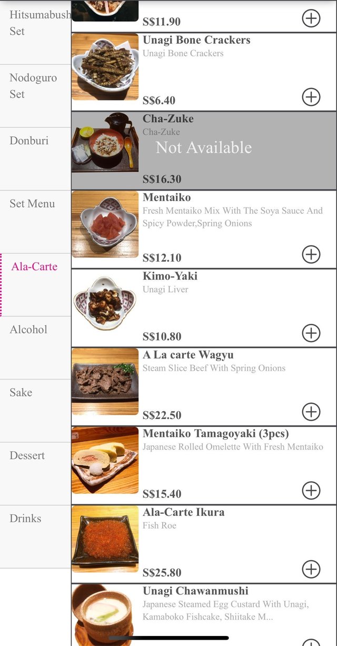Tap plus icon for Mentaiko
Screen dimensions: 337x646
311,254
